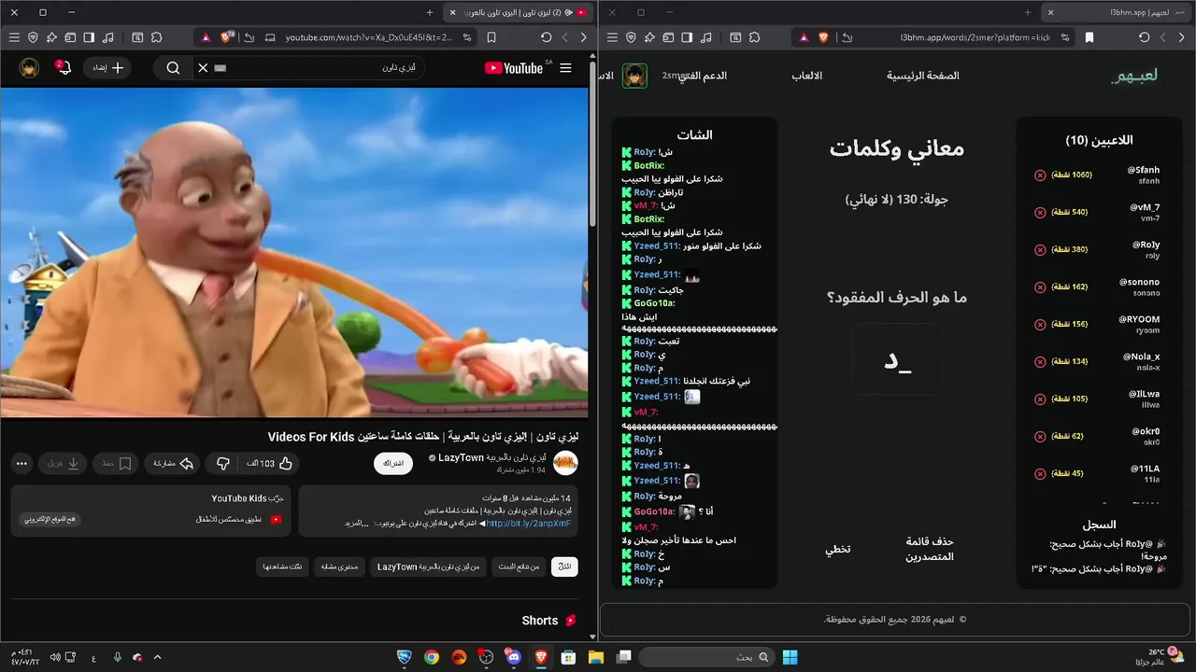
Task: Remove player okr0 with X icon
Action: pyautogui.click(x=1040, y=437)
